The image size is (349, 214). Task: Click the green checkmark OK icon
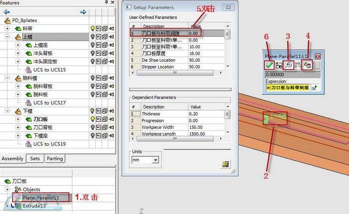(x=268, y=65)
